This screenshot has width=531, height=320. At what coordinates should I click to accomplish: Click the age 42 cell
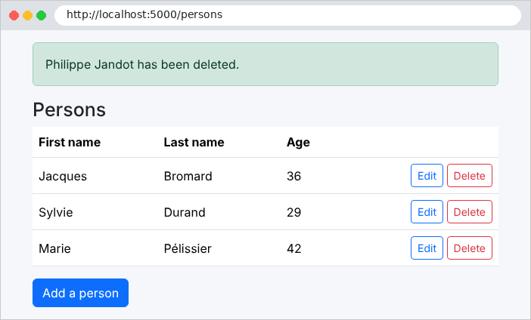tap(293, 248)
